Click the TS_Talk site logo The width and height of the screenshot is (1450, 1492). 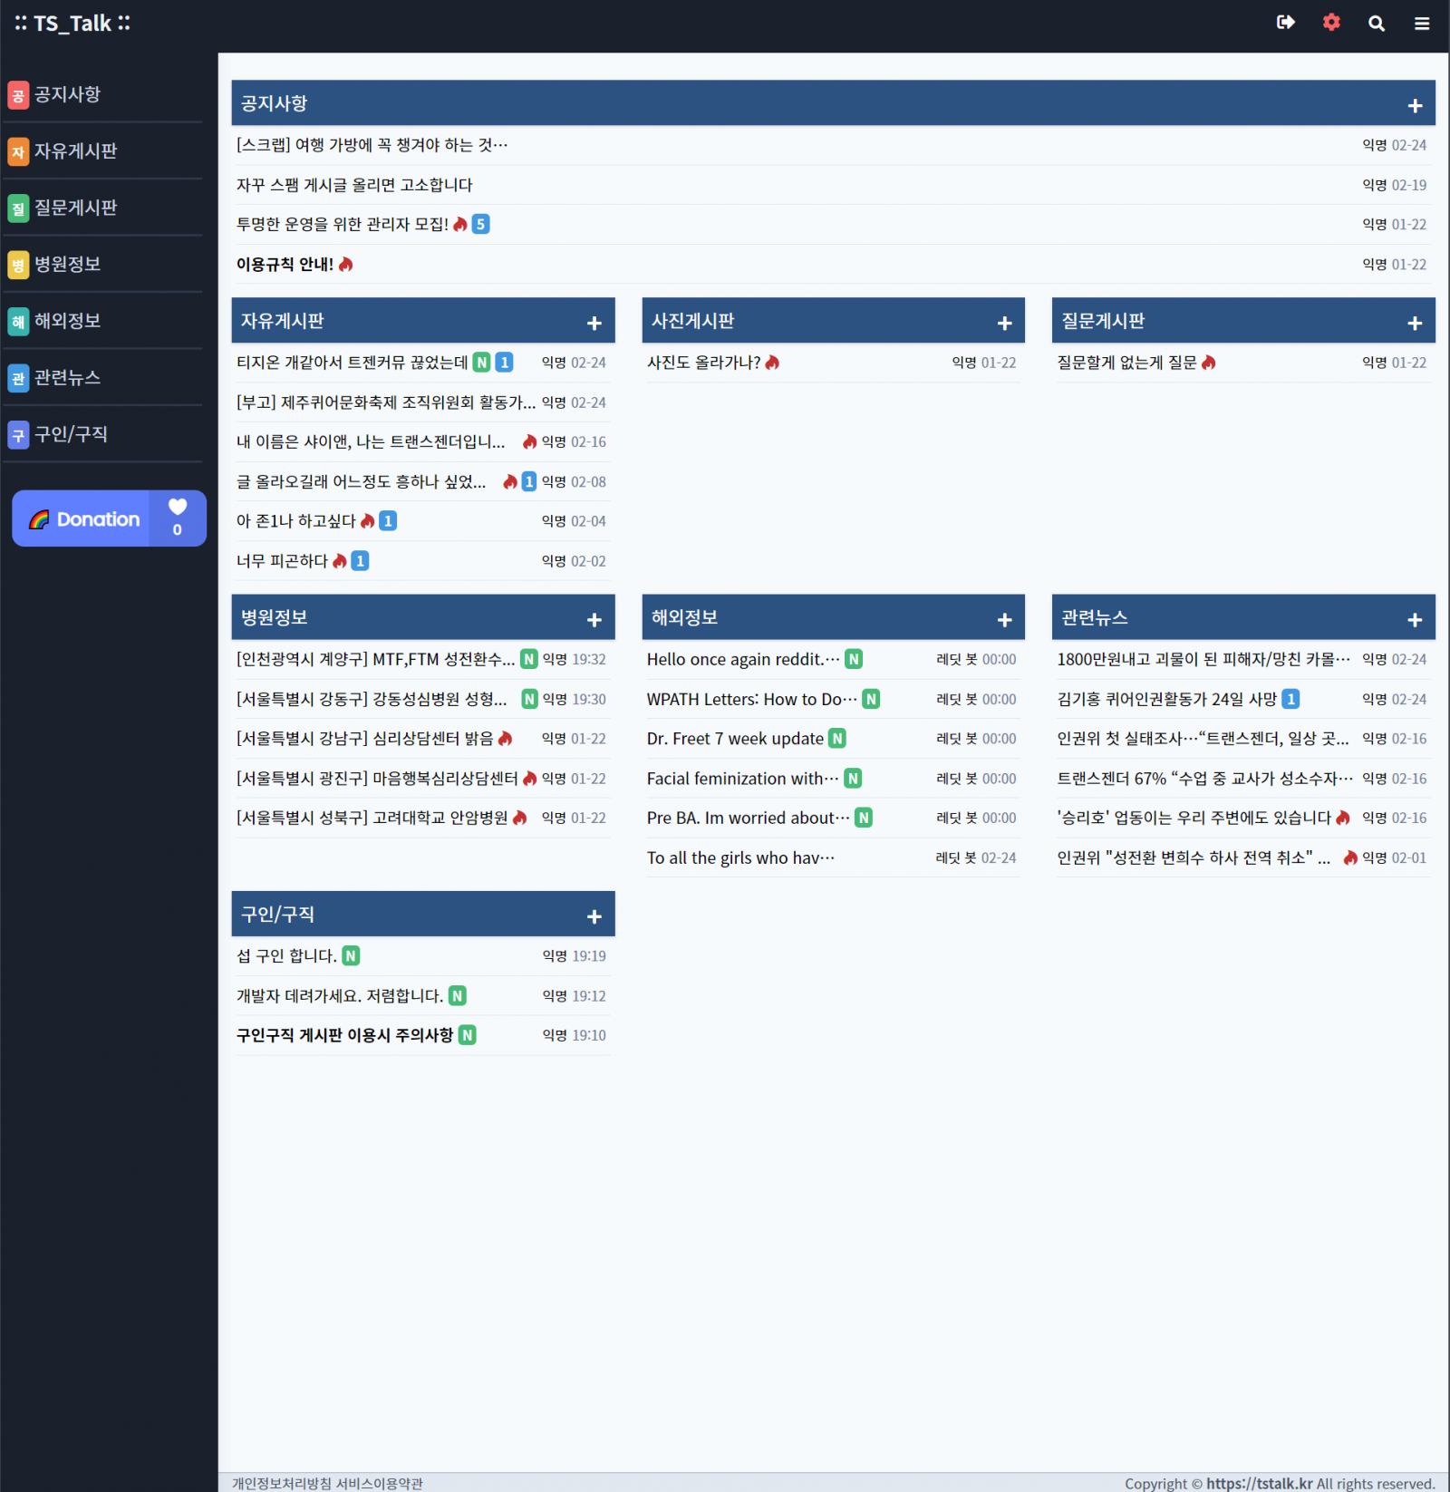[72, 24]
